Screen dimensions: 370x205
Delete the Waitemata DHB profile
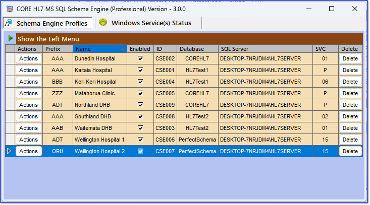(x=350, y=128)
